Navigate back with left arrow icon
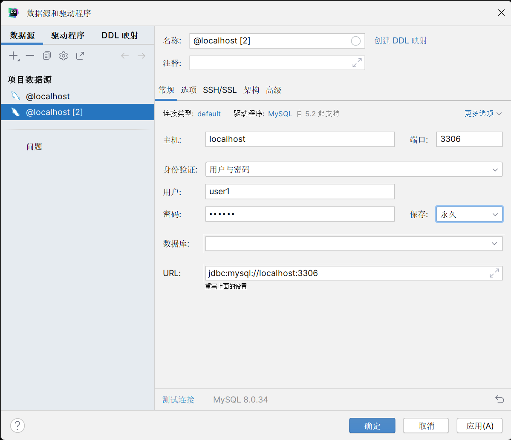Viewport: 511px width, 440px height. tap(125, 56)
